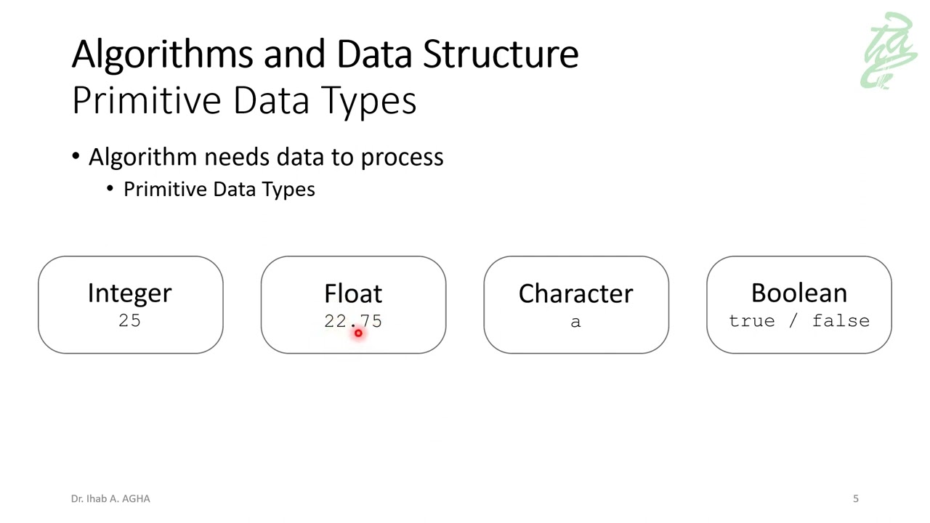The image size is (930, 523).
Task: Click the character example letter a
Action: 575,322
